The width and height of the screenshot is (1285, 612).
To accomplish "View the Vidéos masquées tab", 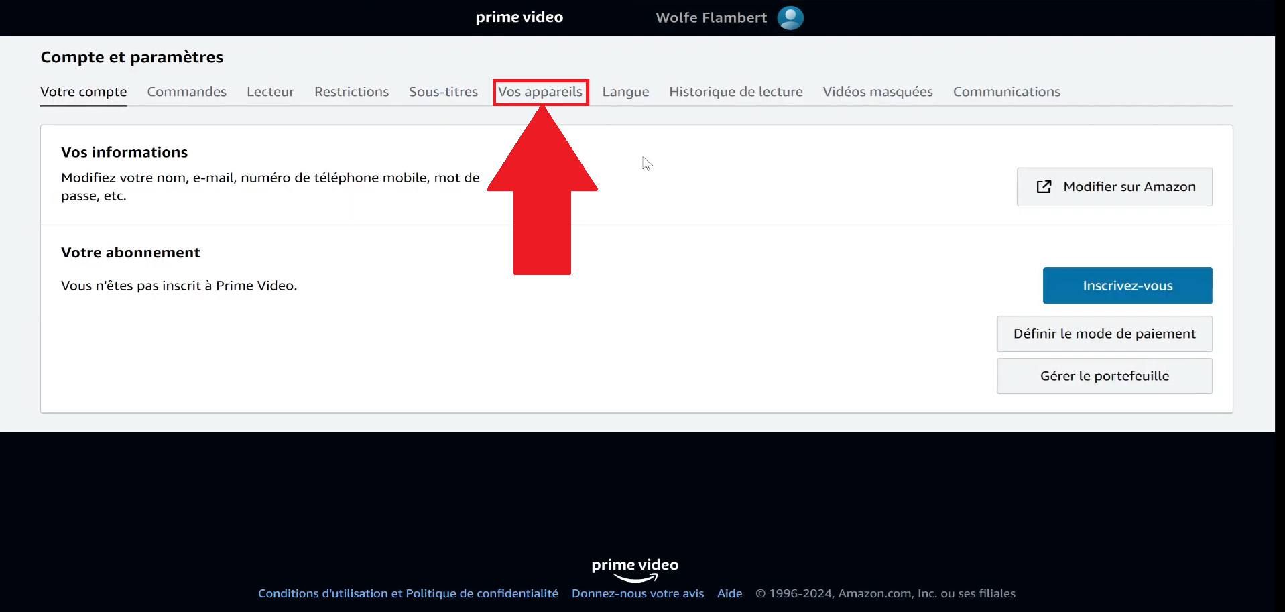I will [877, 92].
